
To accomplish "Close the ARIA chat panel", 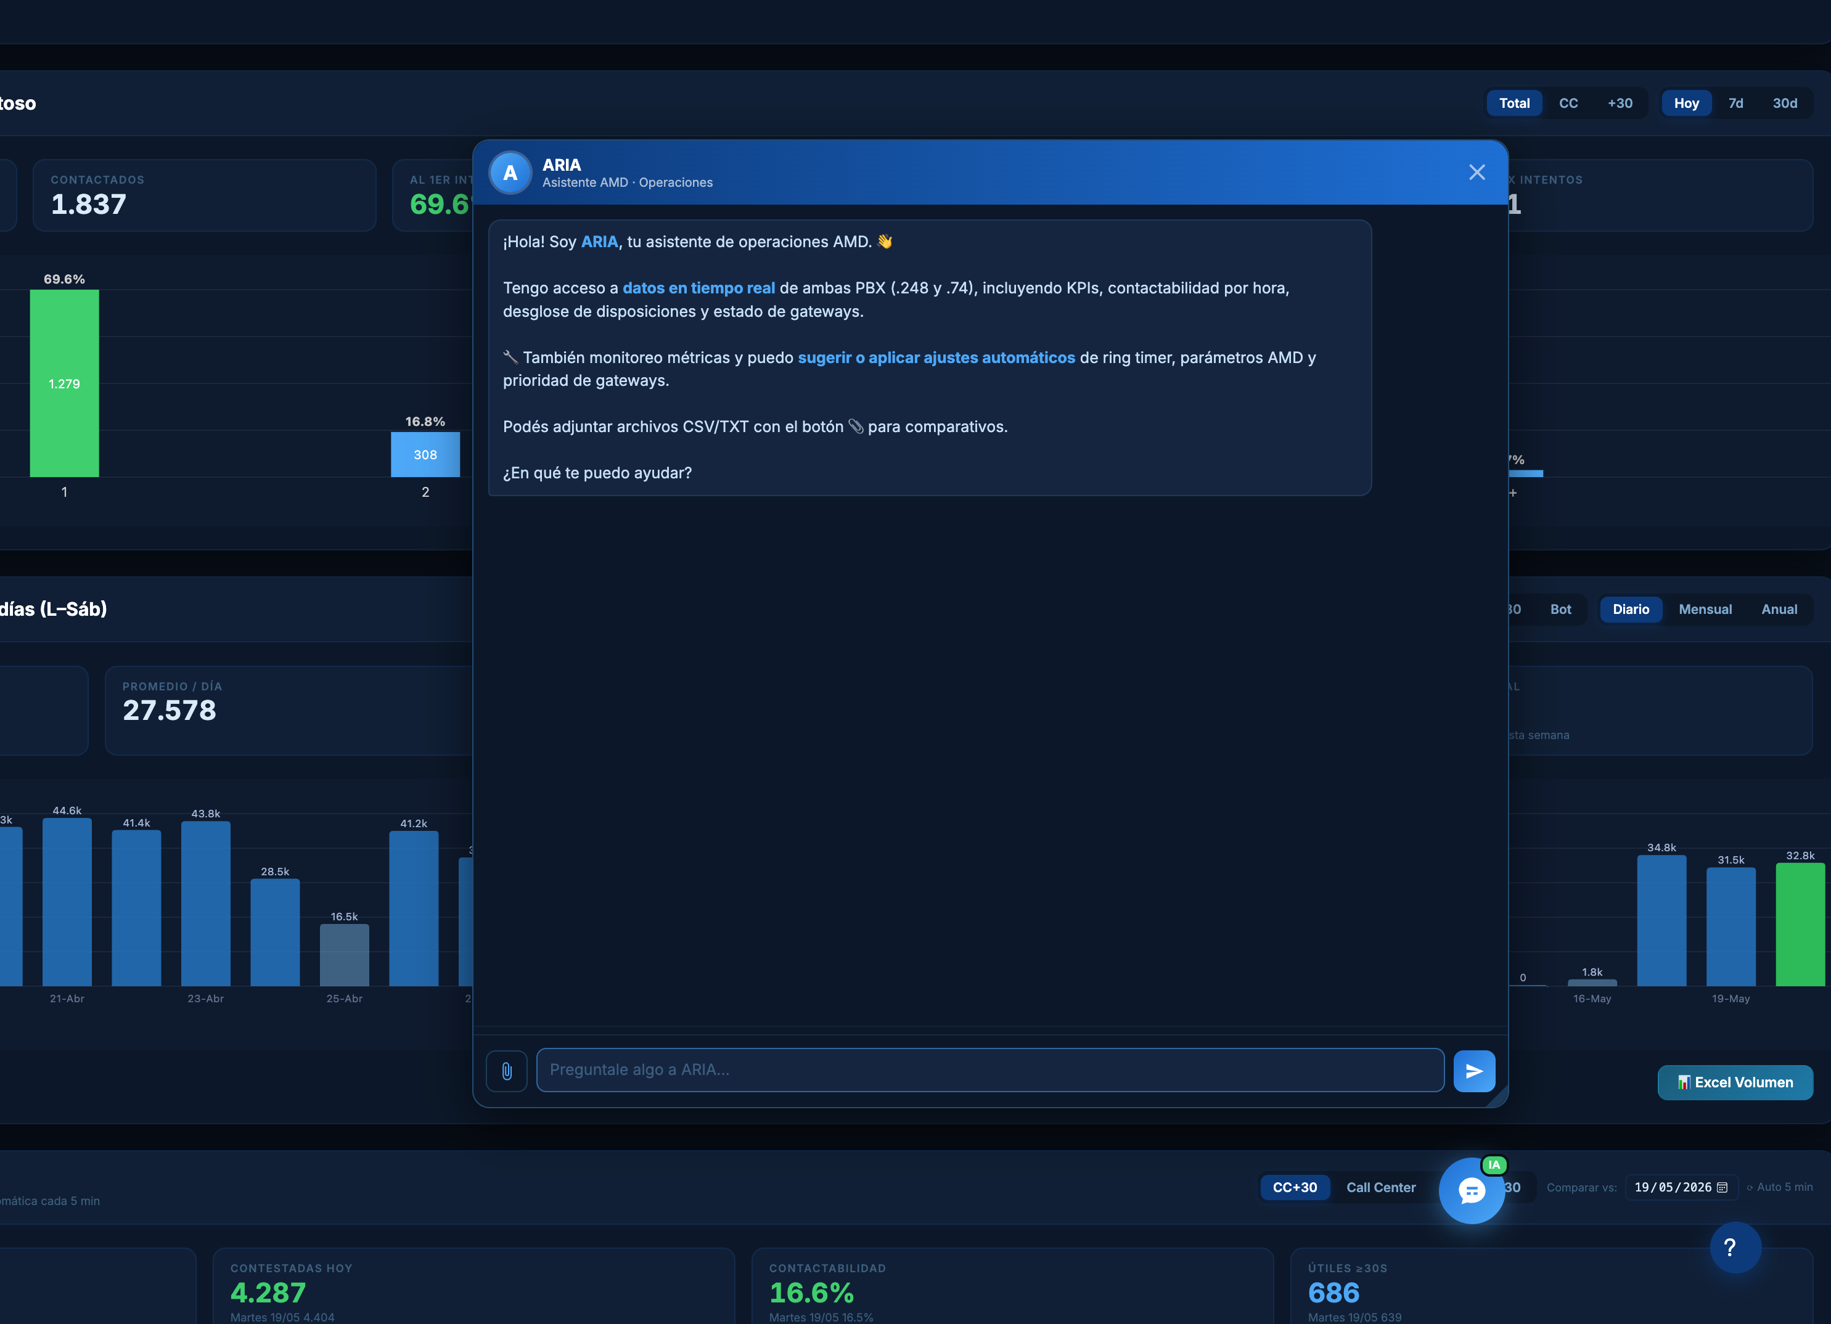I will pyautogui.click(x=1477, y=172).
